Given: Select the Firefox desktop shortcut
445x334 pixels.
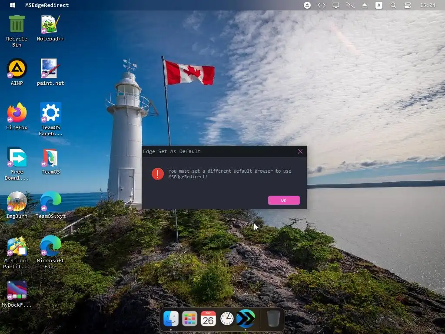Looking at the screenshot, I should (x=17, y=117).
